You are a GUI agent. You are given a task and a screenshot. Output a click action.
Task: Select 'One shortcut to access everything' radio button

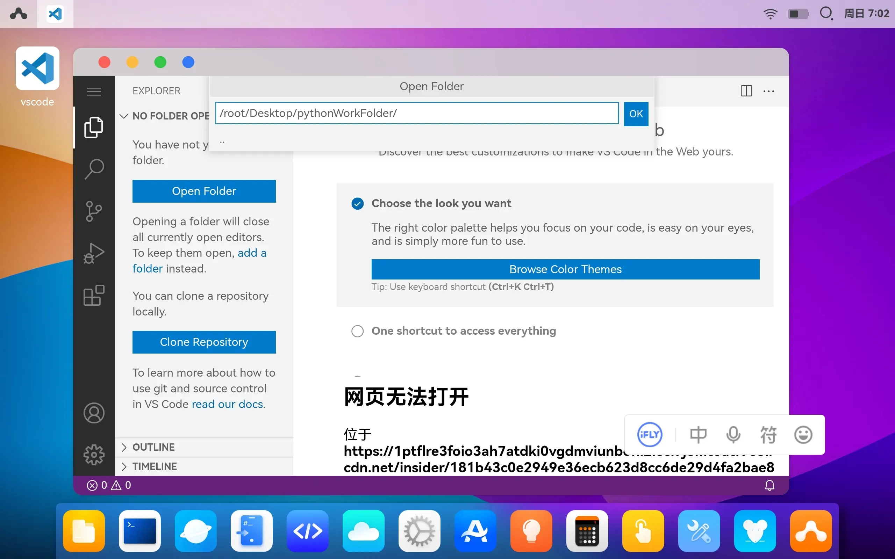(x=358, y=331)
